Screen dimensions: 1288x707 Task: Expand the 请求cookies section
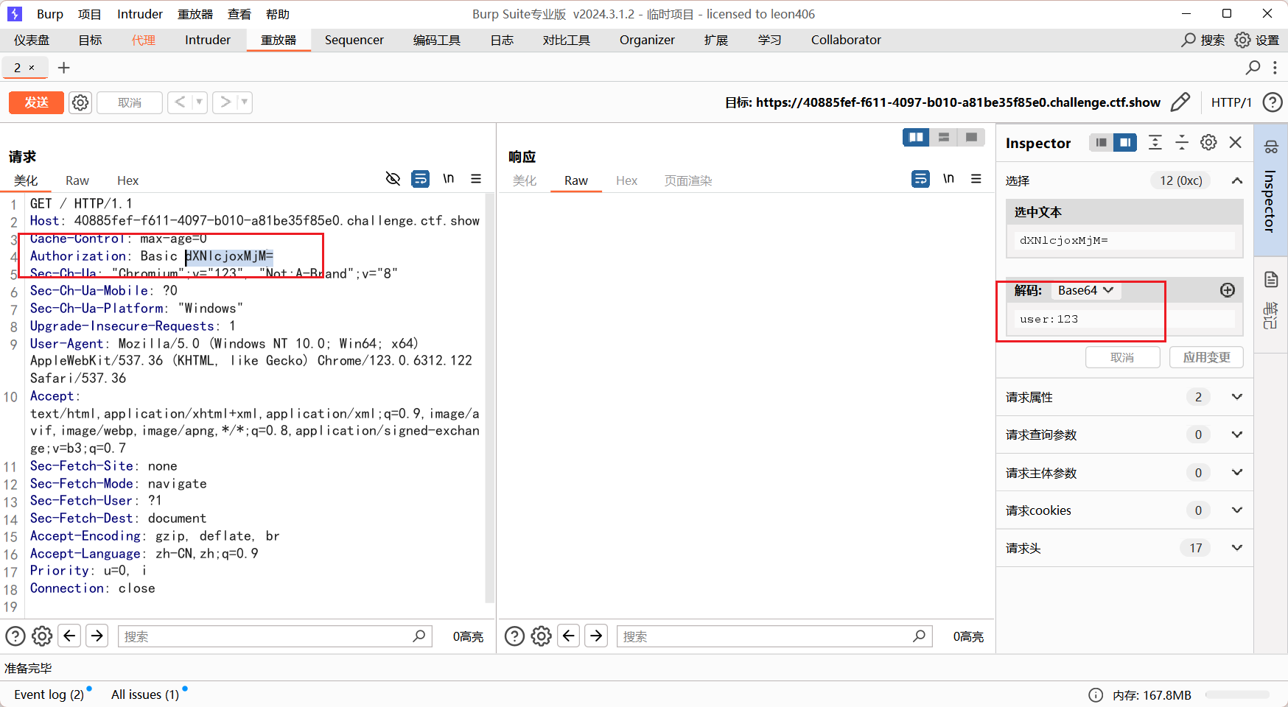point(1237,510)
